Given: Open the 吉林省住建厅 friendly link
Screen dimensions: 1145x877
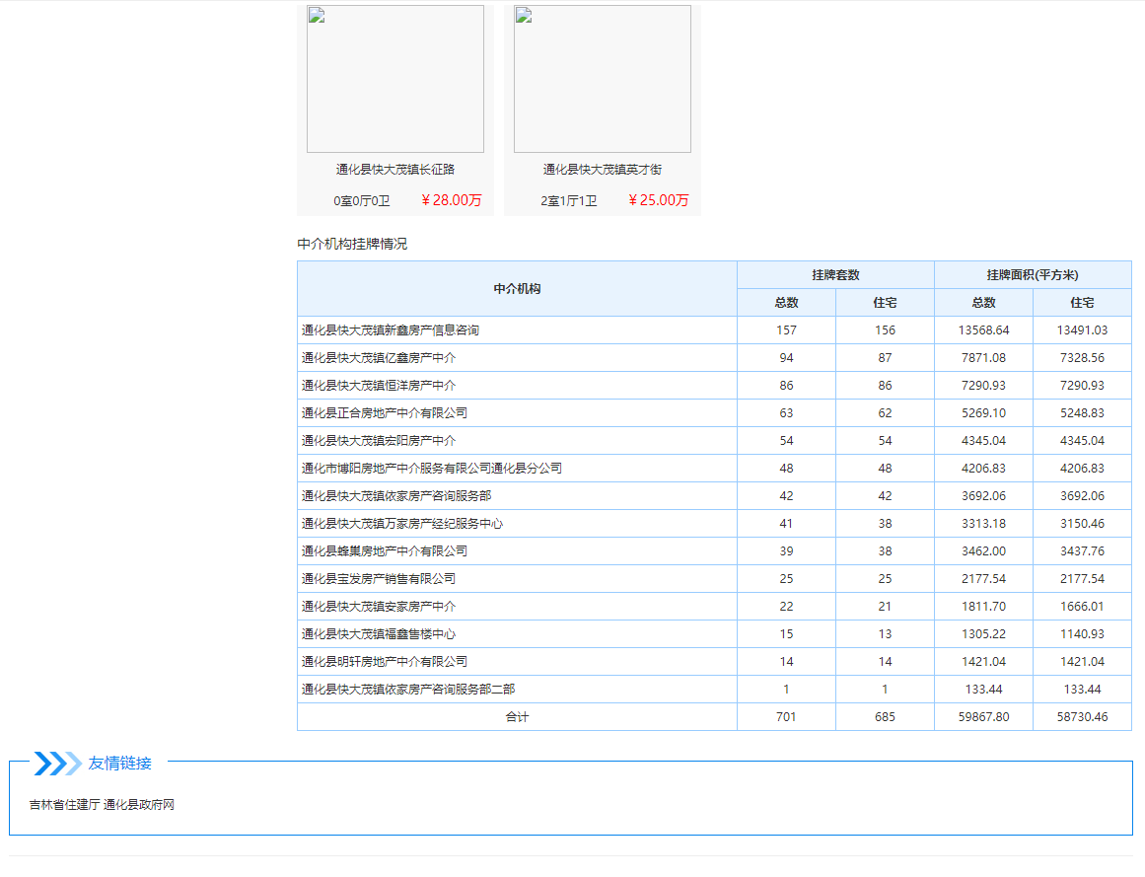Looking at the screenshot, I should point(64,805).
